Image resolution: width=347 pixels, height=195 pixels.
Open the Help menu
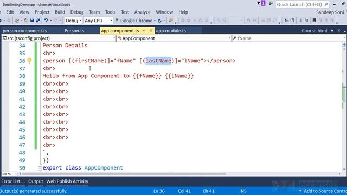pyautogui.click(x=183, y=12)
